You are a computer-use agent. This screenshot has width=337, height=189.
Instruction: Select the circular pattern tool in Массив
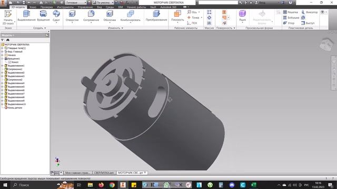click(x=210, y=17)
